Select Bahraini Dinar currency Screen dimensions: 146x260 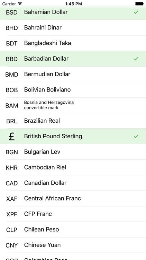click(73, 28)
